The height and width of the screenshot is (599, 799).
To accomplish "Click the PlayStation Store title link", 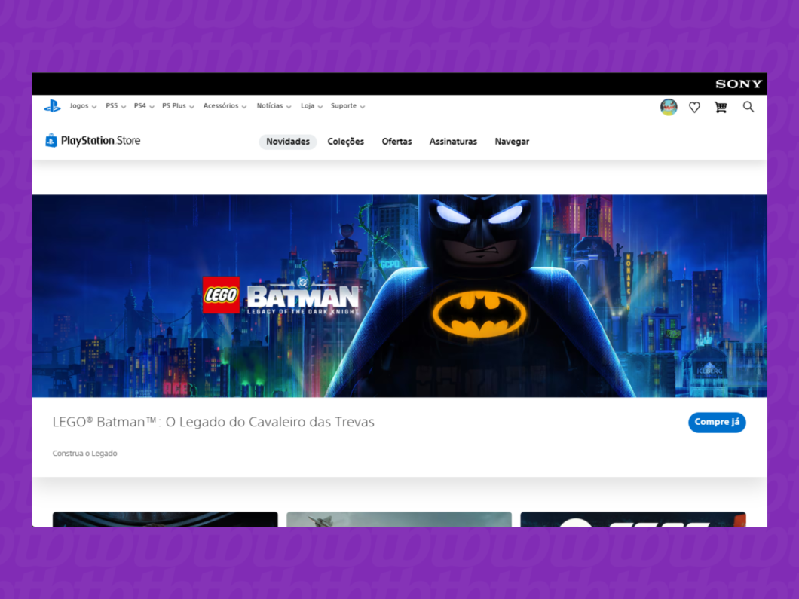I will pyautogui.click(x=100, y=141).
